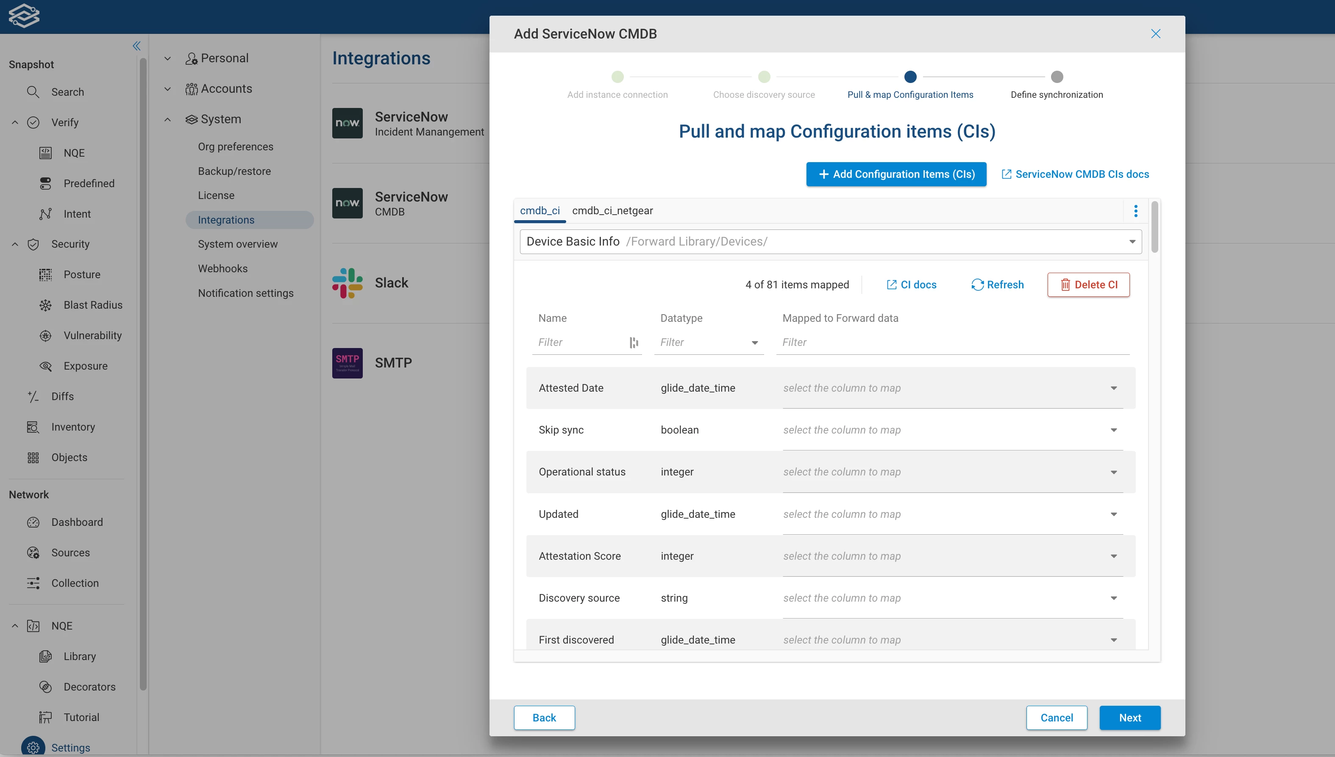Expand column mapping dropdown for Skip sync
Image resolution: width=1335 pixels, height=757 pixels.
1113,430
